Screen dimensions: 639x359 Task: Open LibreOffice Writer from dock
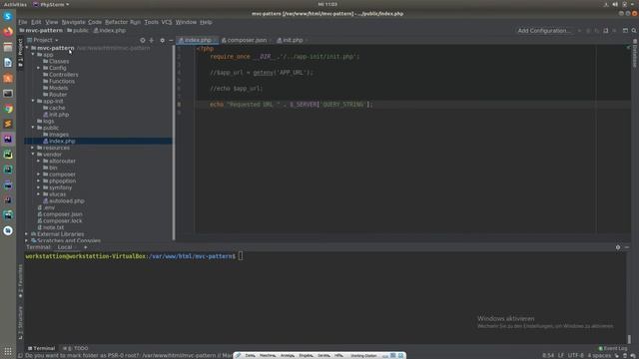click(8, 62)
